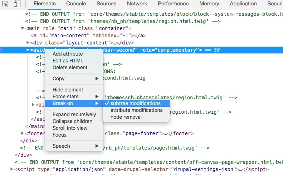Click the END OUTPUT region.html.twig comment at top

point(123,21)
